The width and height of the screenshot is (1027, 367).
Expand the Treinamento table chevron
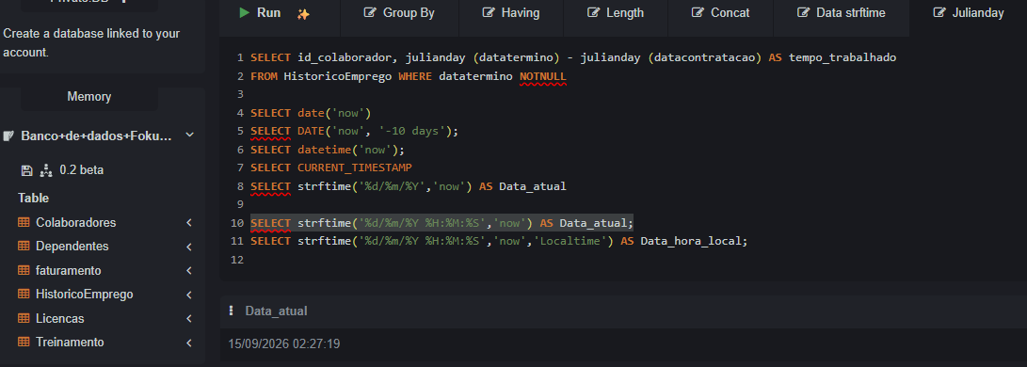(189, 343)
